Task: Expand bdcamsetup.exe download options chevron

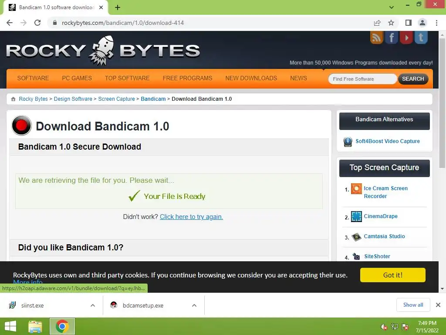Action: click(x=194, y=305)
